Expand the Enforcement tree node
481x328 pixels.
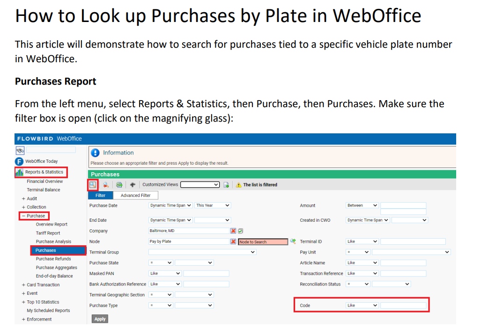point(23,320)
